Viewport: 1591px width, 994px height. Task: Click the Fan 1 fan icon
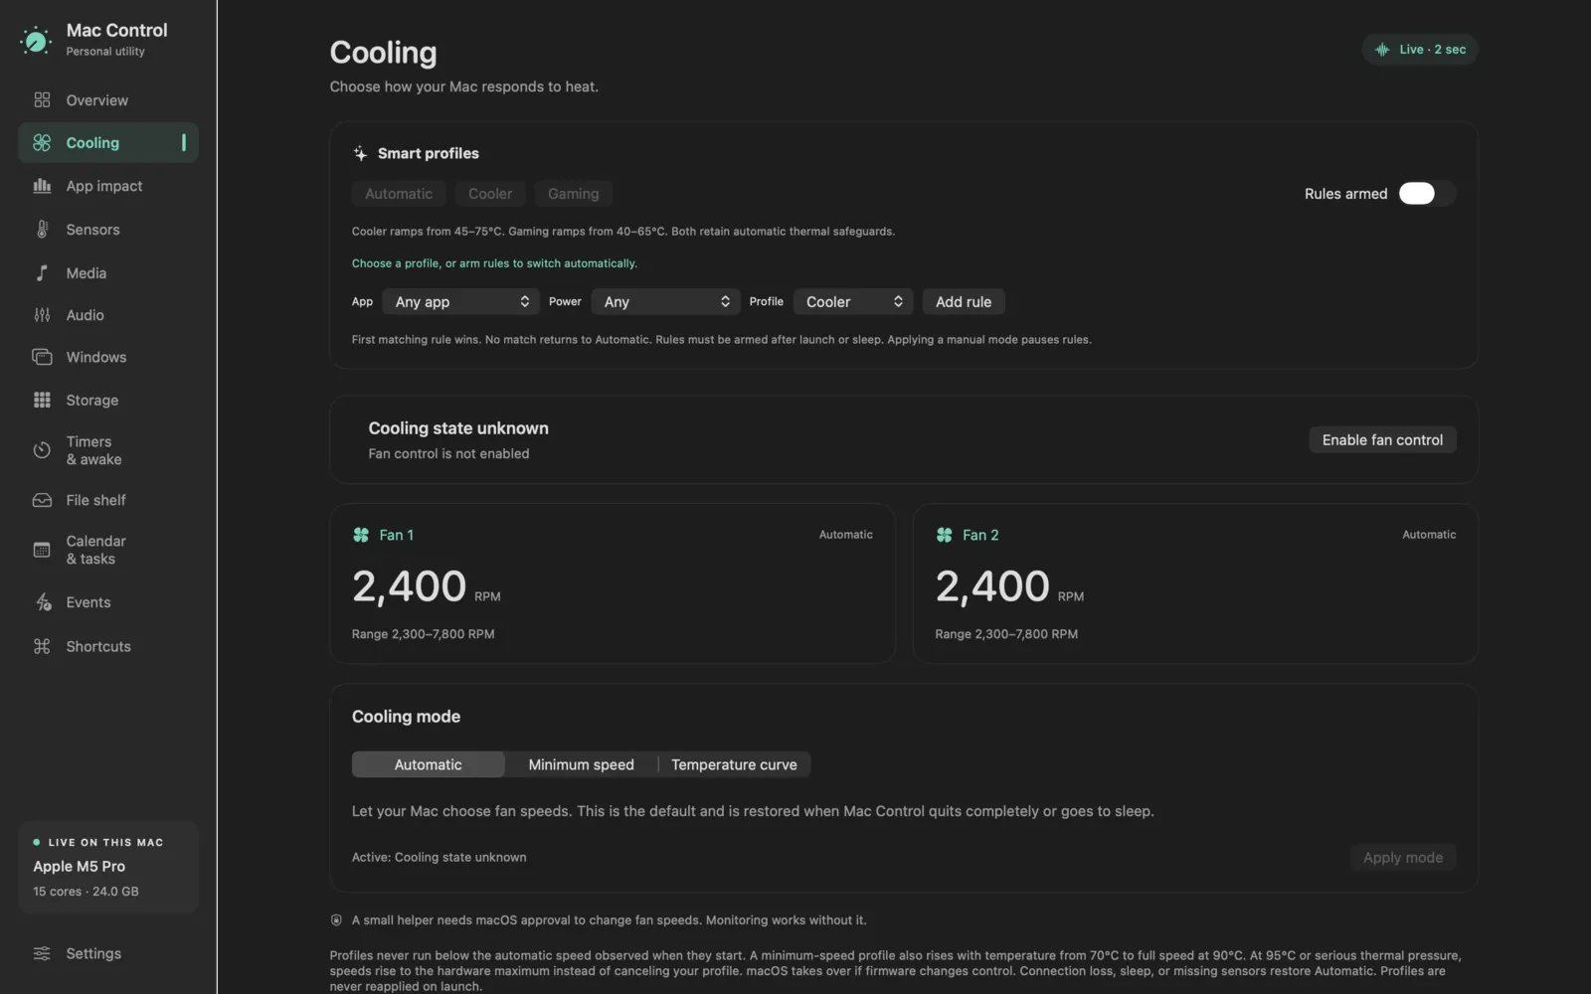click(361, 535)
